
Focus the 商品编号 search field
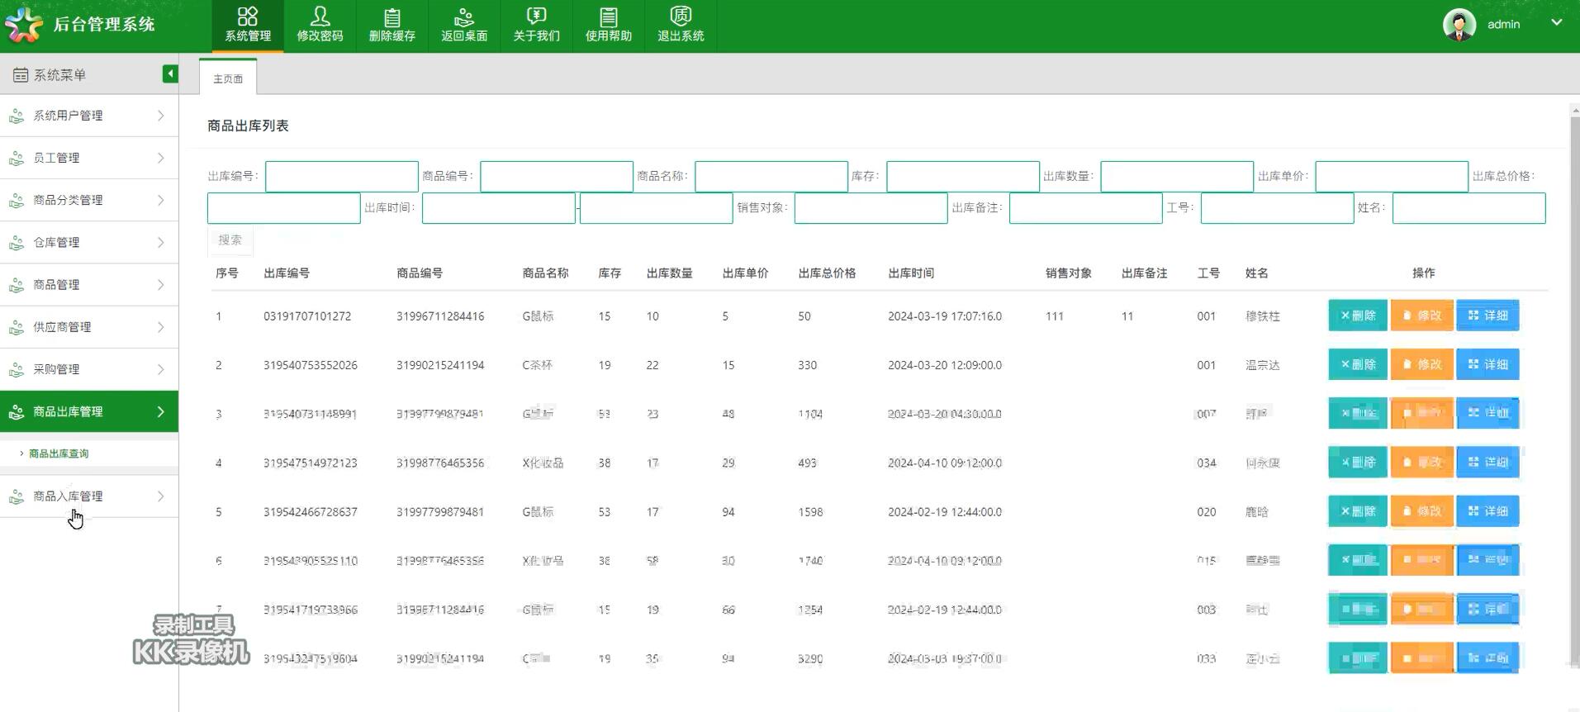tap(557, 176)
